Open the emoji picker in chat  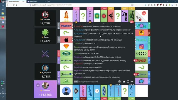[119, 81]
